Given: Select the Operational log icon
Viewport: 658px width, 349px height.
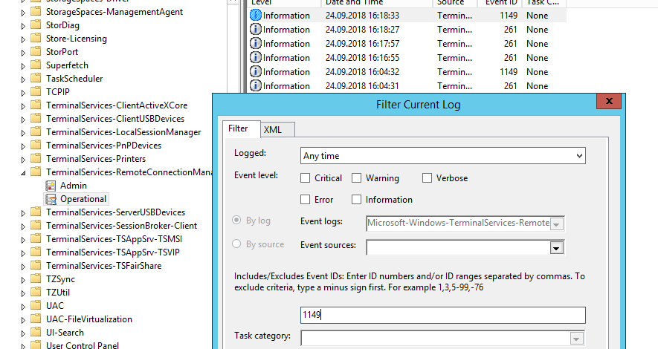Looking at the screenshot, I should pyautogui.click(x=51, y=199).
